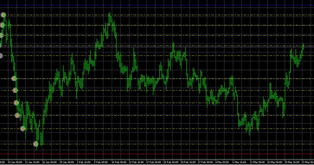Click the 29 Jan 00:00 time label
The width and height of the screenshot is (314, 165).
67,162
